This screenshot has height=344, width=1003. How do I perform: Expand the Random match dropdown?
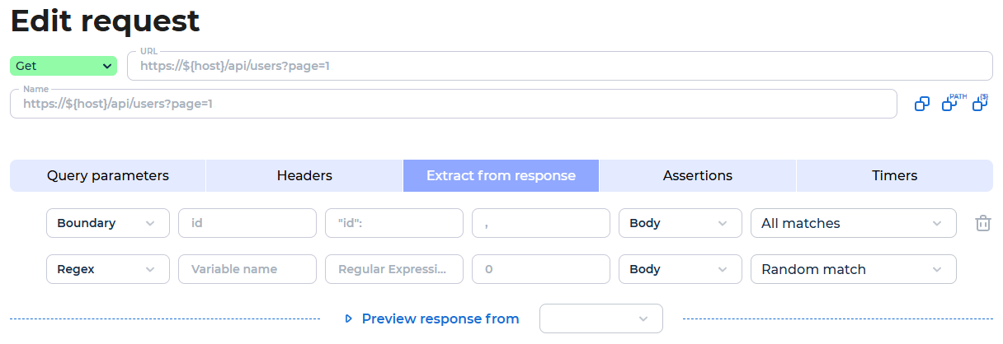[854, 269]
